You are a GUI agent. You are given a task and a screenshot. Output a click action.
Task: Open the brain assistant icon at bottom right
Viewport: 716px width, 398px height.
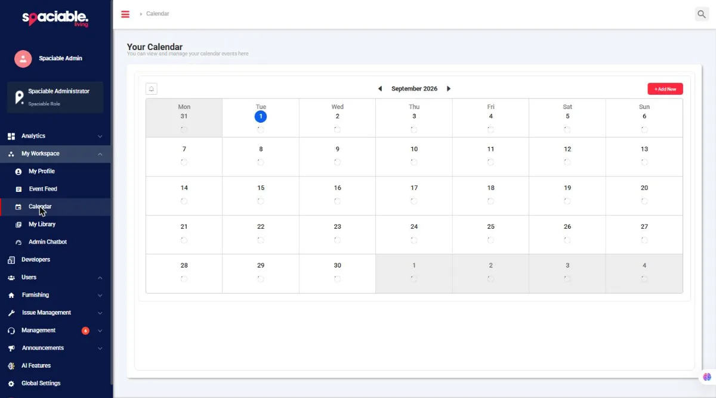coord(707,377)
